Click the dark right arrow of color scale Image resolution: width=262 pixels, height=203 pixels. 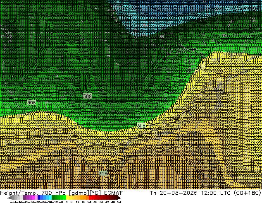119,198
